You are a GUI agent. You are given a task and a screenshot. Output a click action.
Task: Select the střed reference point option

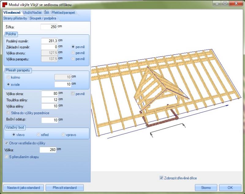point(39,134)
